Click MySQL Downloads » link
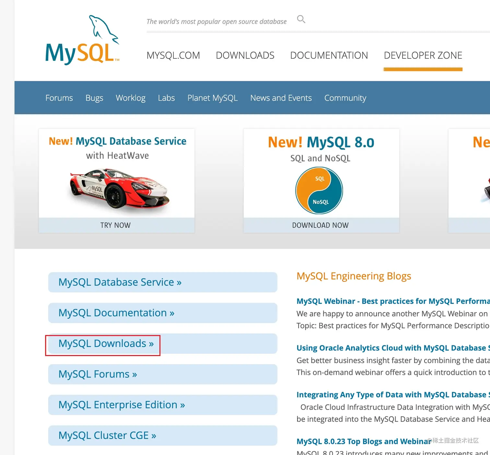This screenshot has width=490, height=455. click(163, 343)
